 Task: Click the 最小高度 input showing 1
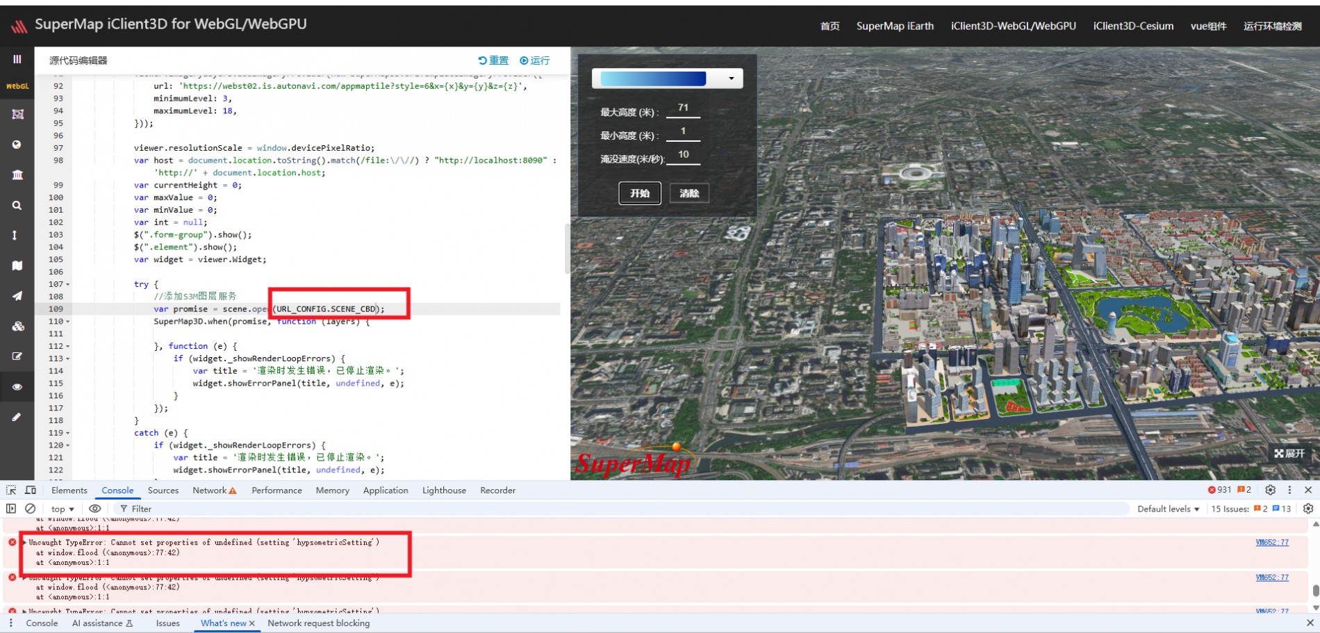(683, 132)
